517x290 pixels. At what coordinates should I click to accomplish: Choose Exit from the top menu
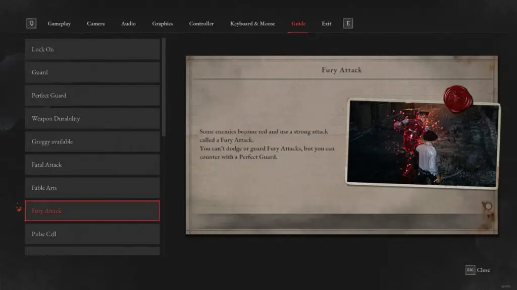pyautogui.click(x=327, y=24)
